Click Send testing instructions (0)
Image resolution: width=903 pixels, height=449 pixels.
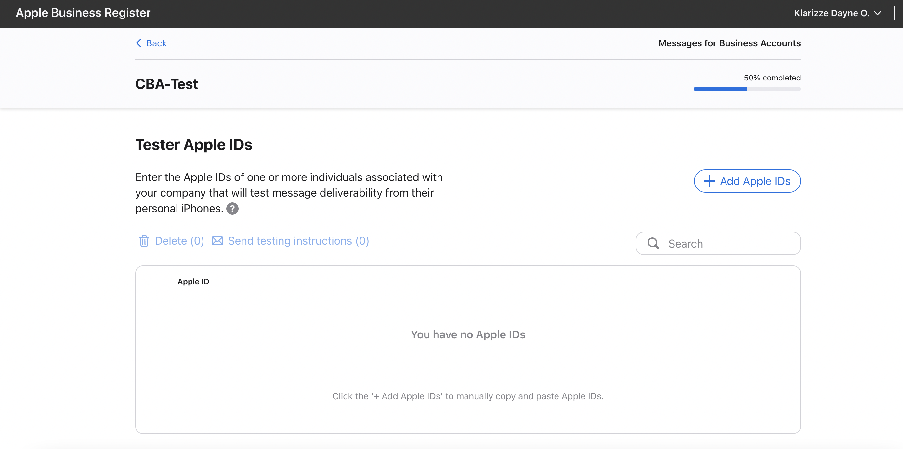(x=290, y=241)
